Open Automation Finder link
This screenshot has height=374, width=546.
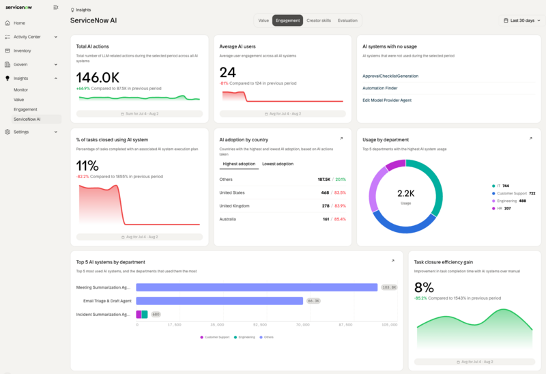(x=380, y=88)
